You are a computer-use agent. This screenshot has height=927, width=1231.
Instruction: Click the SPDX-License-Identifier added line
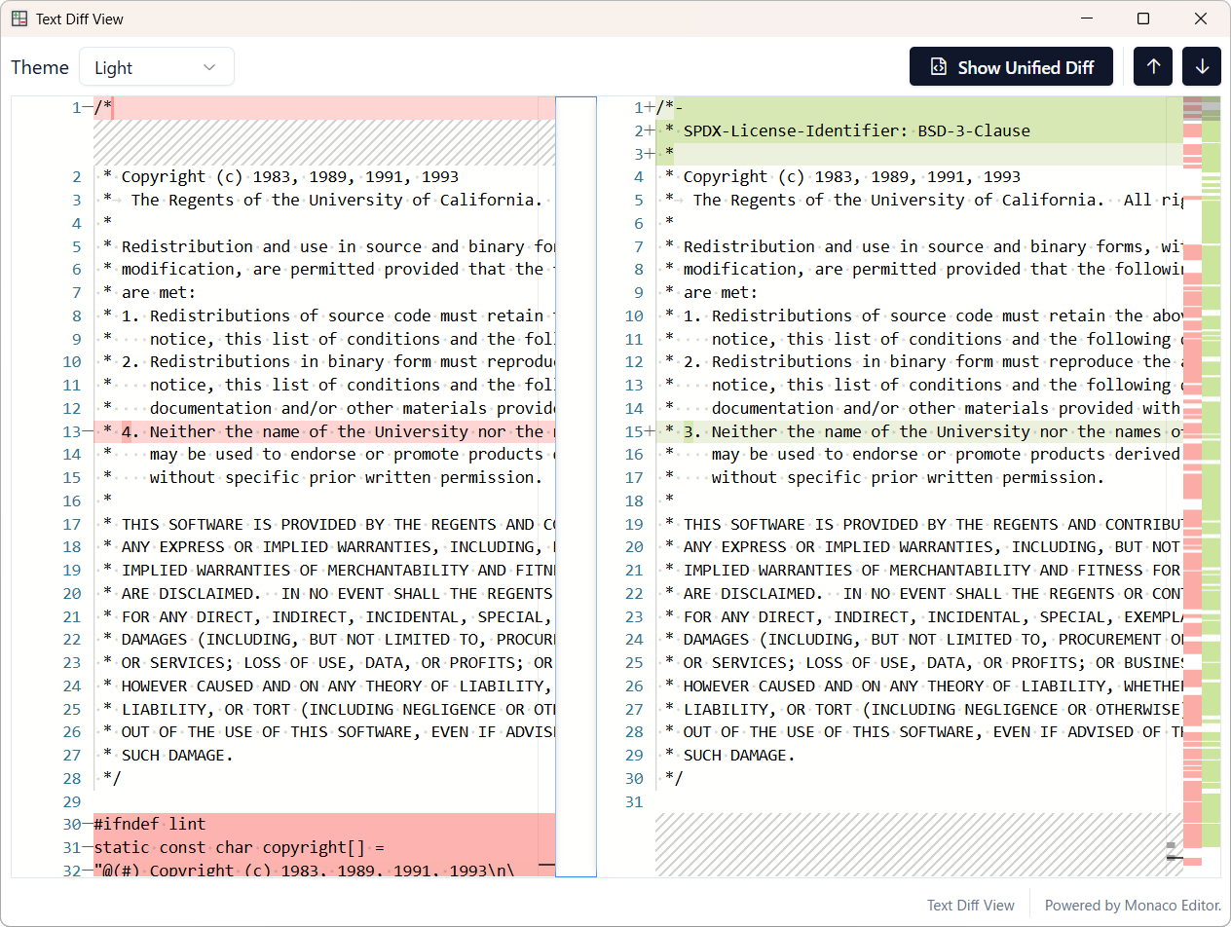pyautogui.click(x=857, y=130)
